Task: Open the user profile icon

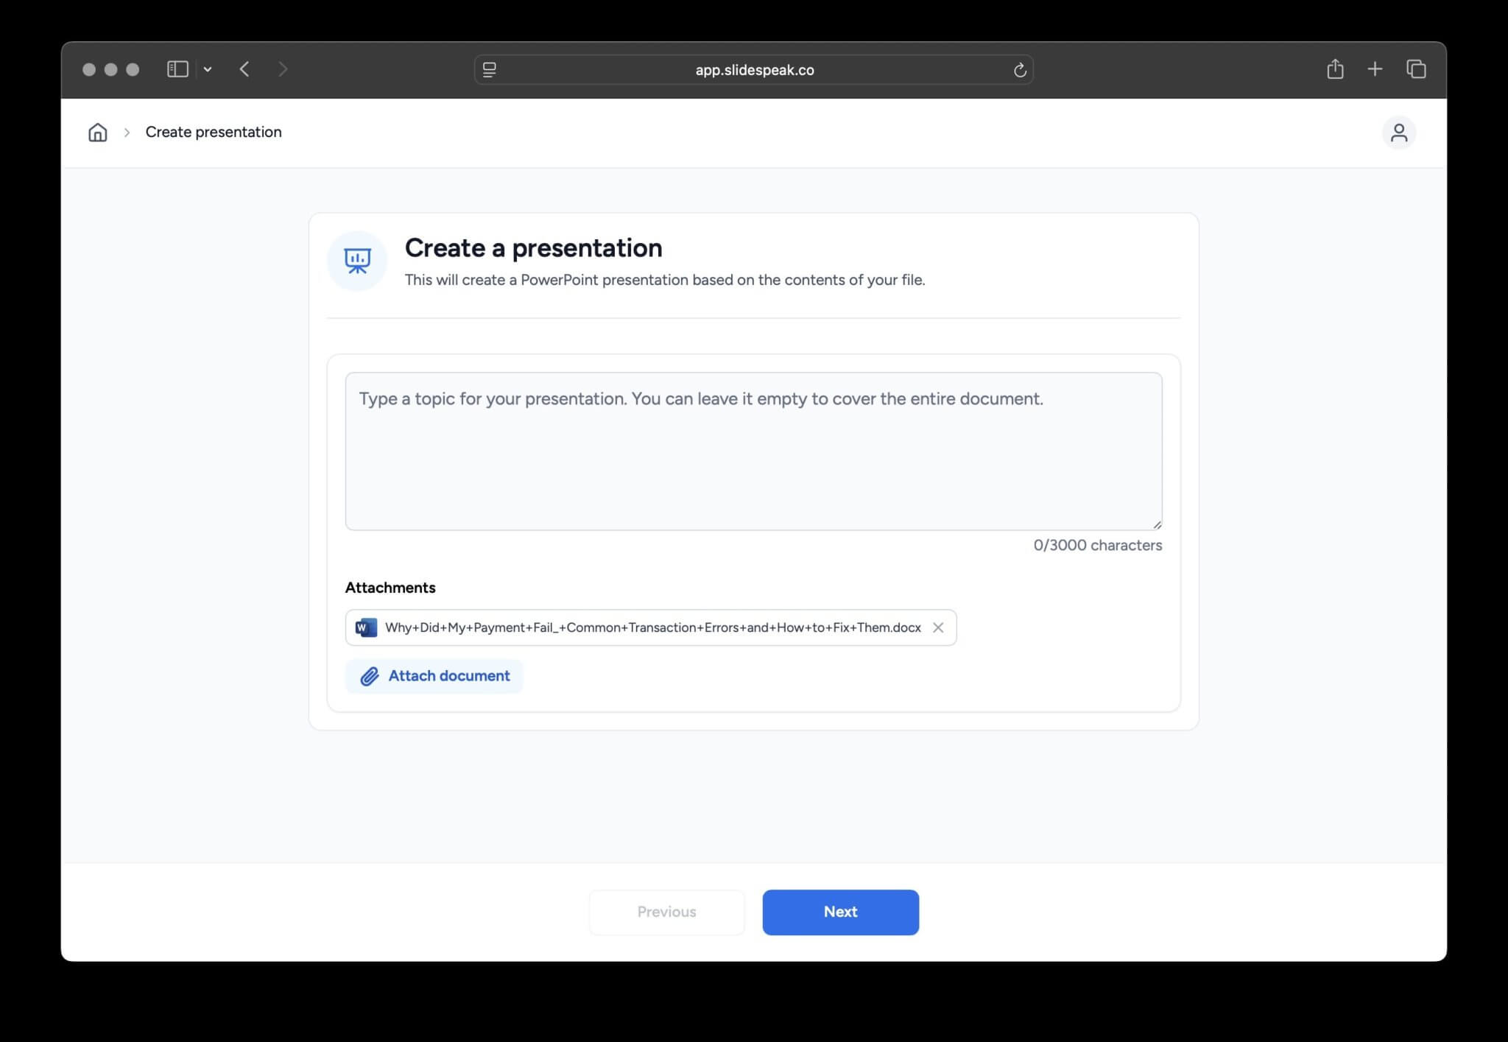Action: [x=1399, y=133]
